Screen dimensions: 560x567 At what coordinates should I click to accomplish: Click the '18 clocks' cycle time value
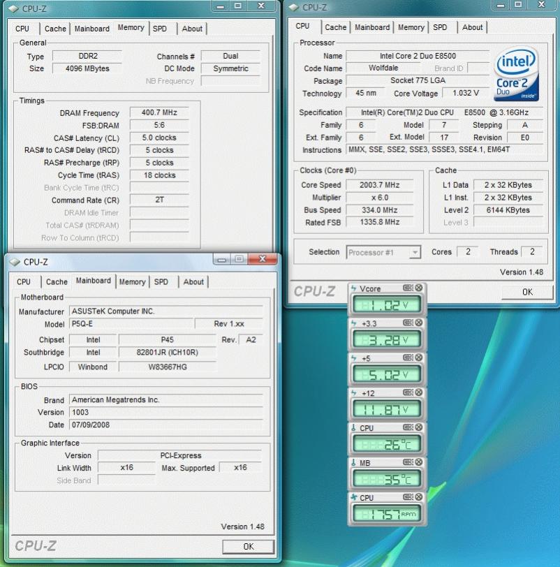(x=159, y=175)
